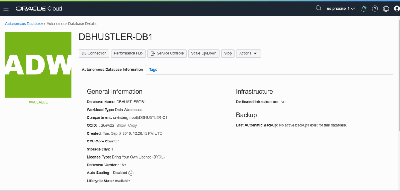Screen dimensions: 400x191
Task: Click the search magnifier icon
Action: [x=319, y=8]
